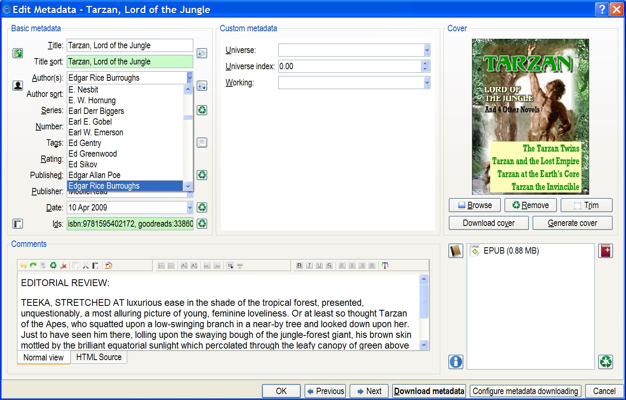
Task: Select Edgar Allan Poe from author list
Action: pos(125,175)
